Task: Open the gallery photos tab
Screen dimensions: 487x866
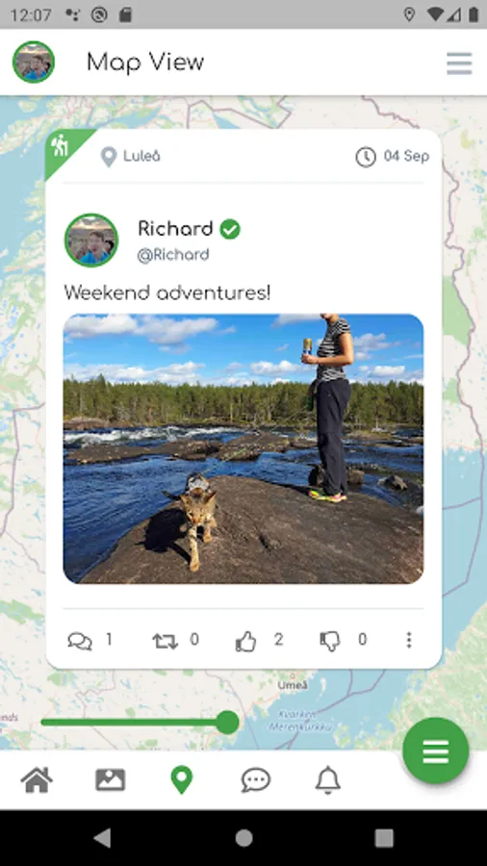Action: (x=111, y=779)
